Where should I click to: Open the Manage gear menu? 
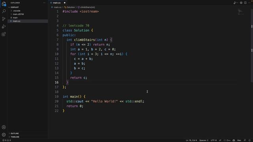click(x=4, y=135)
